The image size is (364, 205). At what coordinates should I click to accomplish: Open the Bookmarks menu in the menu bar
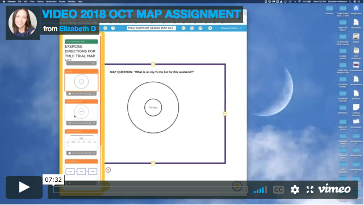51,1
